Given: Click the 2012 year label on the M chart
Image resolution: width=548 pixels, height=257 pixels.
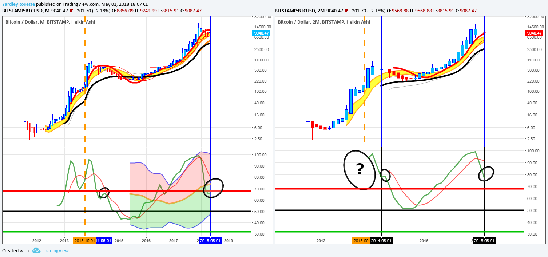Looking at the screenshot, I should coord(37,240).
